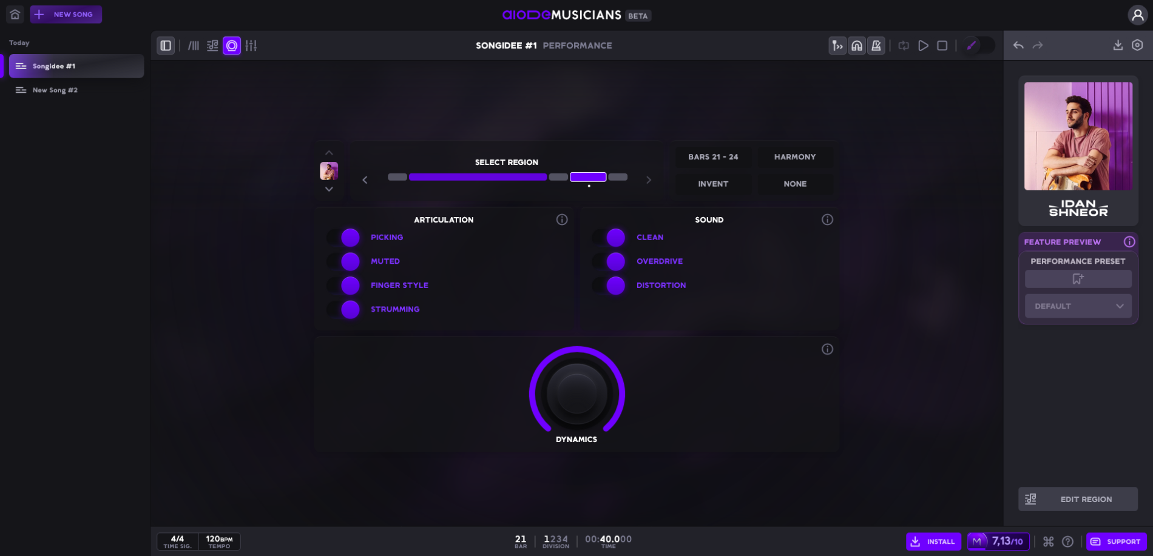Click the New Song button
Image resolution: width=1153 pixels, height=556 pixels.
point(66,15)
